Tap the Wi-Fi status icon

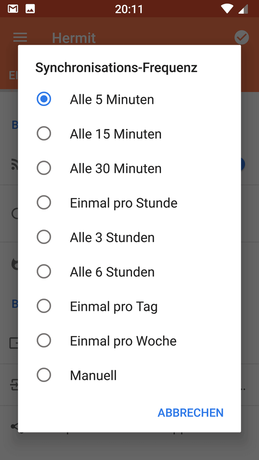tap(227, 9)
